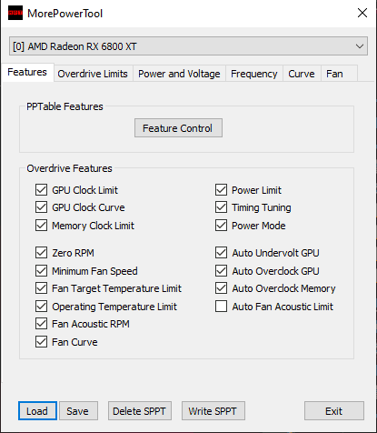Click the Load button
377x433 pixels.
point(37,411)
